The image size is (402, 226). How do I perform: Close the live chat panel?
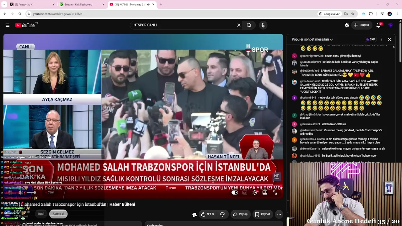(389, 40)
